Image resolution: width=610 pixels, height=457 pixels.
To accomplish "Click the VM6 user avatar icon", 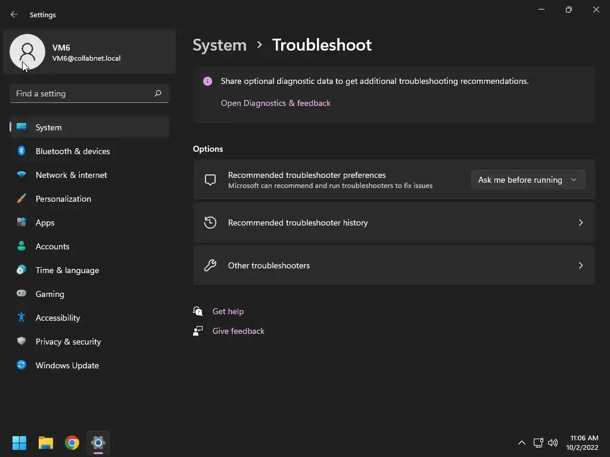I will pyautogui.click(x=27, y=52).
